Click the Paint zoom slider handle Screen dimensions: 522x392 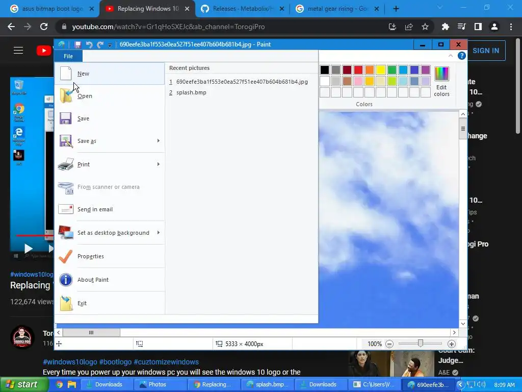coord(421,344)
